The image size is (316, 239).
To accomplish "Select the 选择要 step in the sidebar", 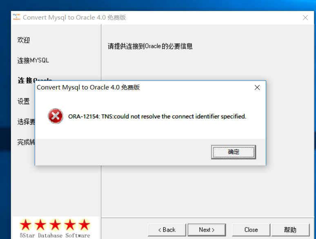I will tap(26, 122).
